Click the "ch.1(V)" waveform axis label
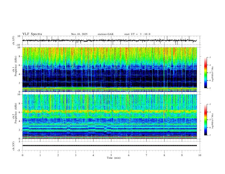This screenshot has height=174, width=225. 14,40
